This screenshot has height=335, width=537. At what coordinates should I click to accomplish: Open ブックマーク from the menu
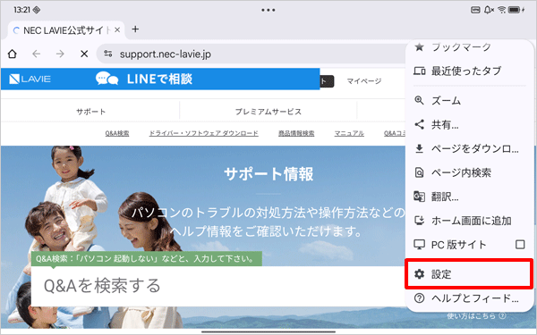(x=469, y=47)
